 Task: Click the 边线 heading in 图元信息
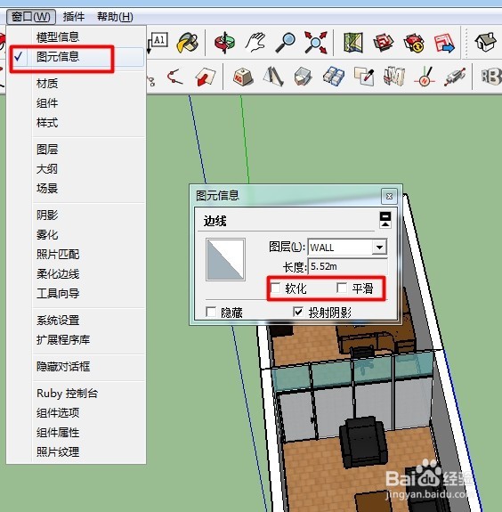[x=215, y=221]
